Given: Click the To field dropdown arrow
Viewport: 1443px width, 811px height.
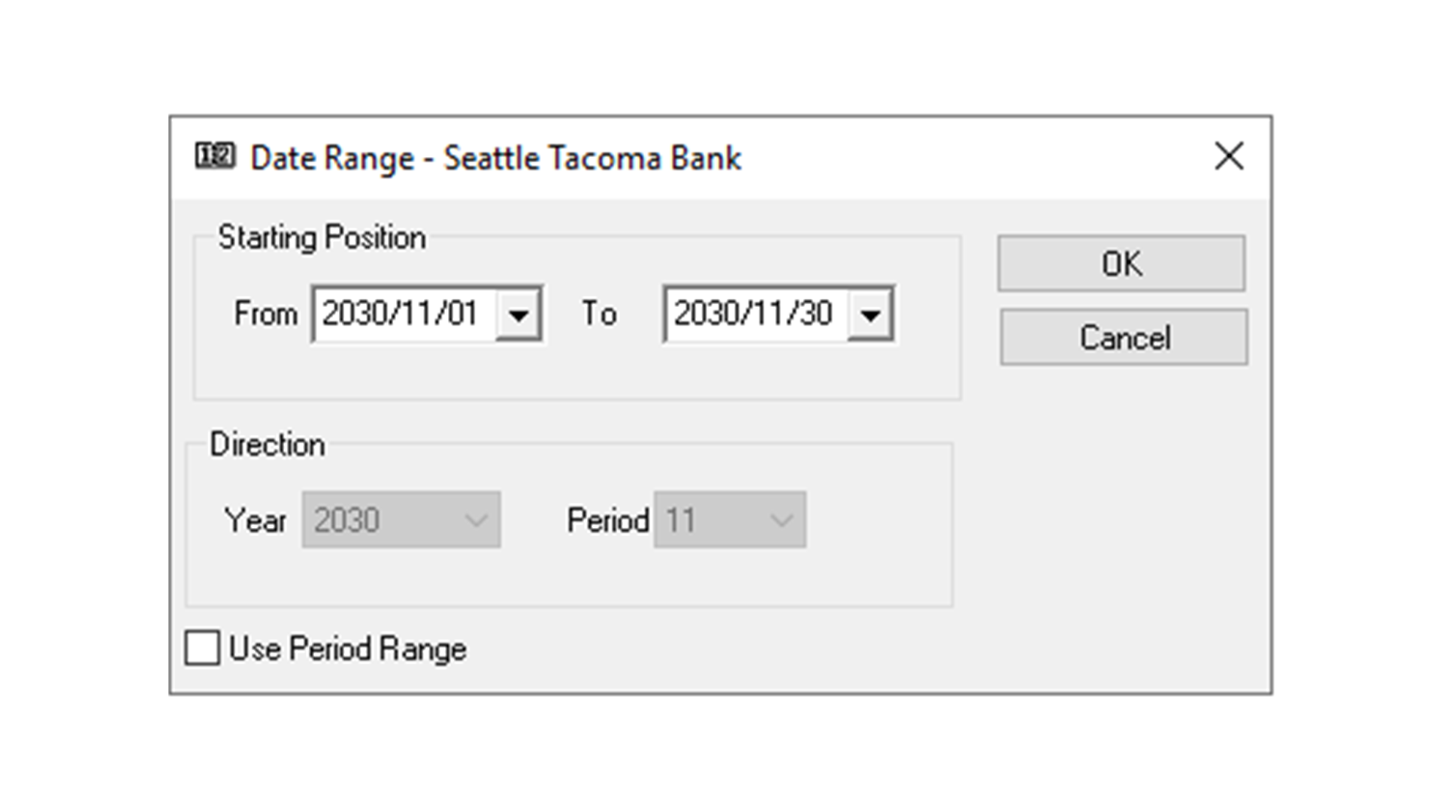Looking at the screenshot, I should coord(872,314).
